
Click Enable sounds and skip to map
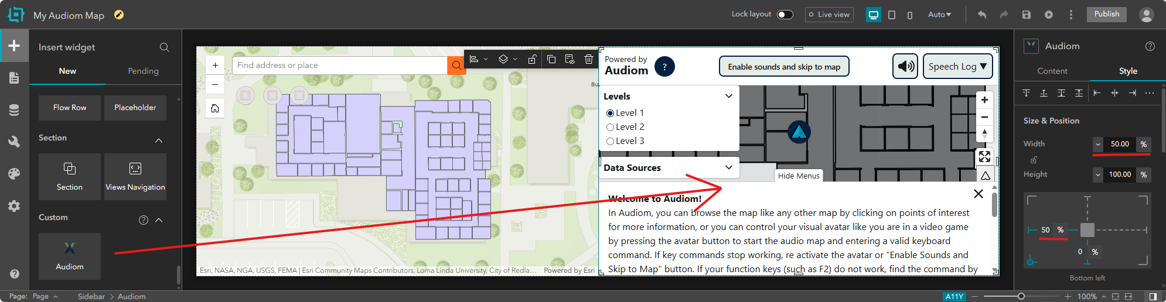[784, 67]
